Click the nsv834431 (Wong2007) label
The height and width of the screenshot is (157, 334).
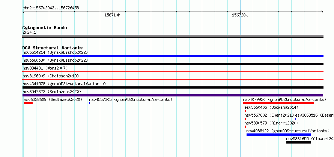(x=45, y=68)
